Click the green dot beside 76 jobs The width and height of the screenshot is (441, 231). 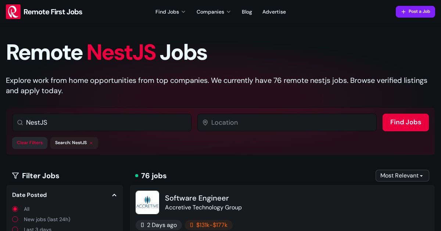(137, 176)
